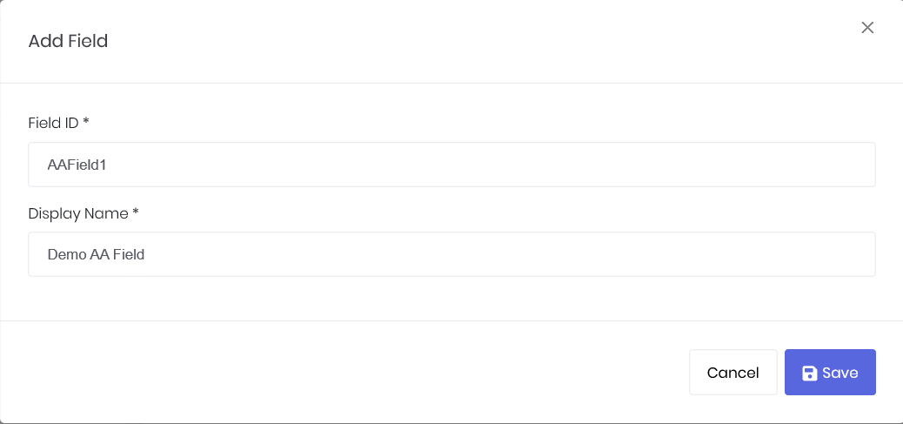The width and height of the screenshot is (903, 424).
Task: Save the new field
Action: pyautogui.click(x=830, y=373)
